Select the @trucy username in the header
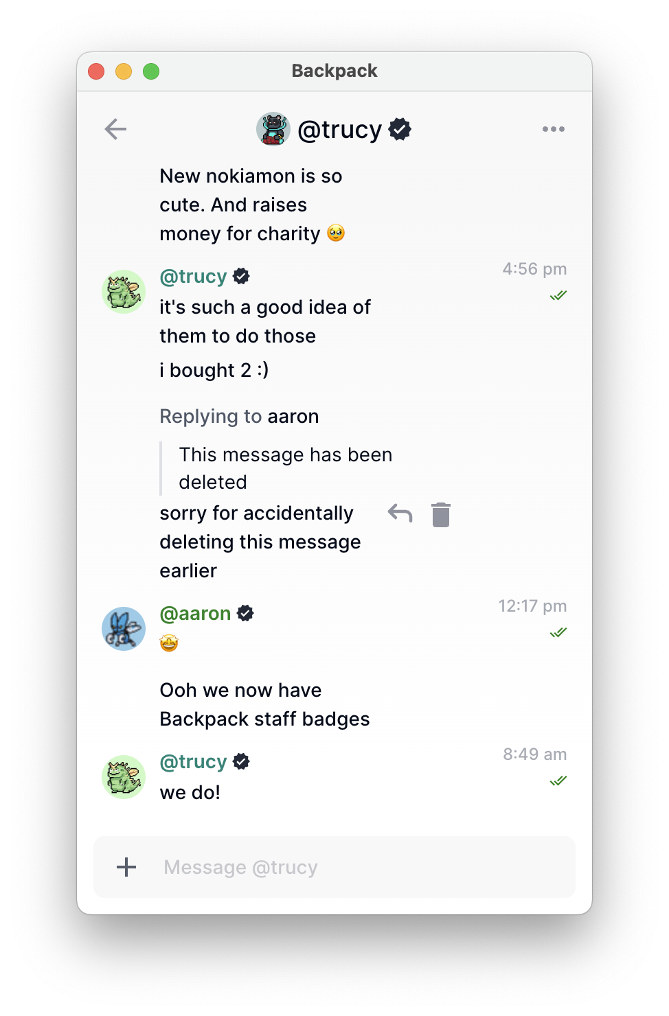Screen dimensions: 669x1016 point(341,128)
